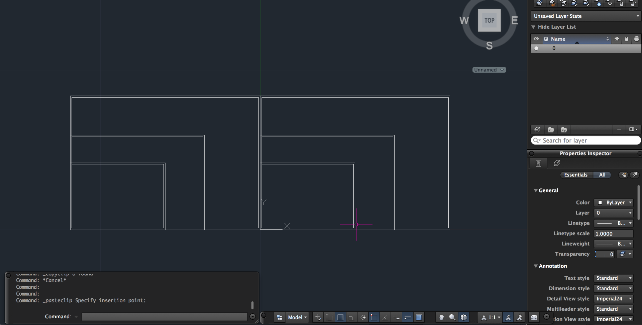Click the Layer Isolate icon
Viewport: 642px width, 325px height.
click(x=574, y=3)
